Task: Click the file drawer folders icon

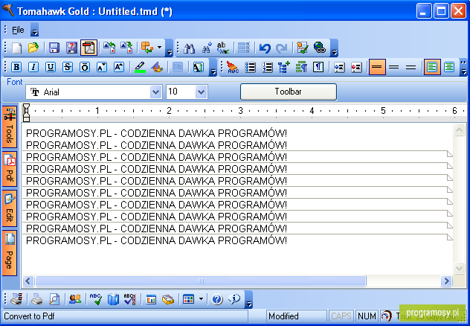Action: (x=168, y=299)
